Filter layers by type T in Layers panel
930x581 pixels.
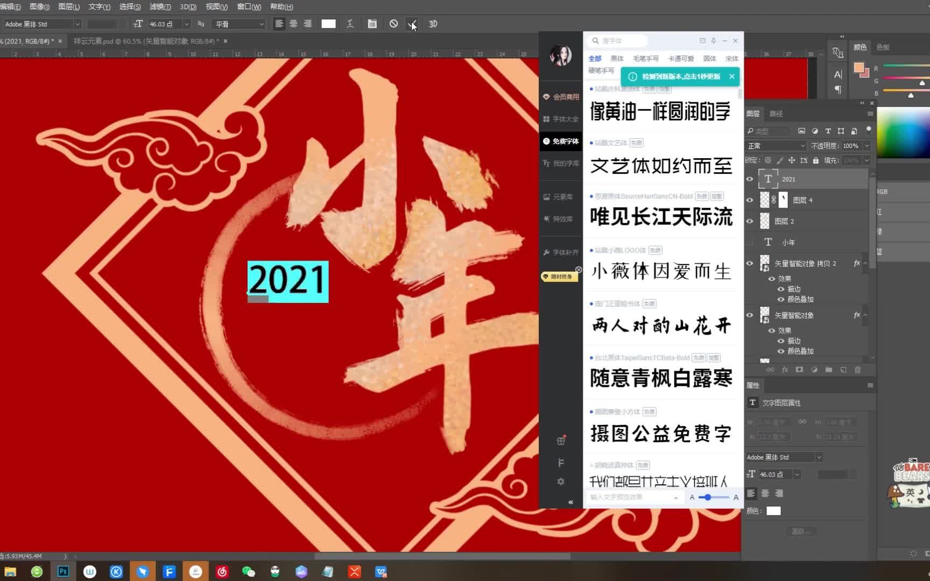coord(827,131)
